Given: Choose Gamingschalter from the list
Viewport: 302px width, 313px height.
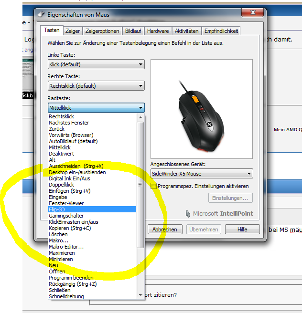Looking at the screenshot, I should click(92, 216).
